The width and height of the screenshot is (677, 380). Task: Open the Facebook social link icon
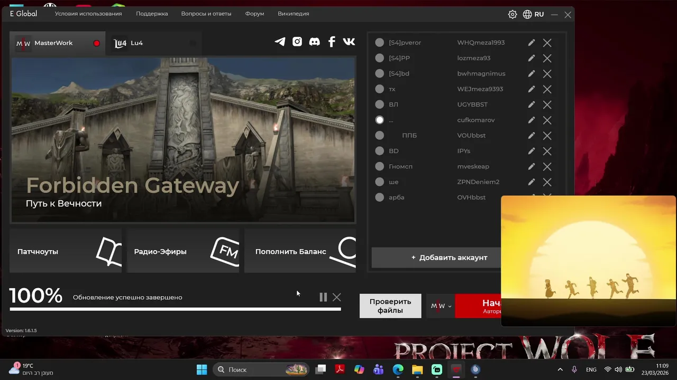coord(332,42)
